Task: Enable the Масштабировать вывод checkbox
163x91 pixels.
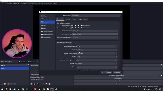Action: click(x=71, y=38)
